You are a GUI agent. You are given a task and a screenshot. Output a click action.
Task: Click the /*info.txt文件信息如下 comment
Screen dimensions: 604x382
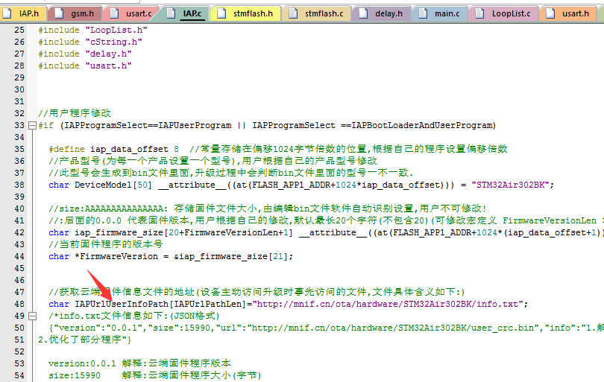point(134,316)
